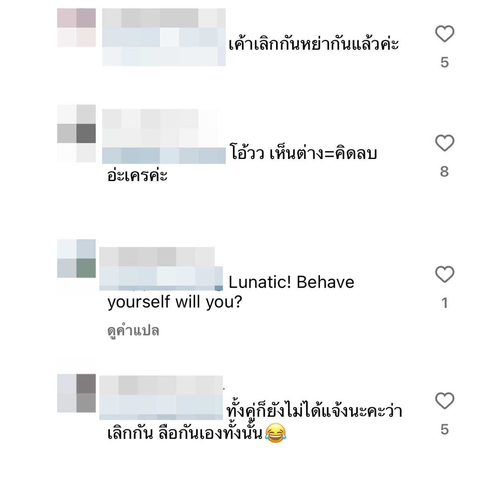The image size is (479, 484).
Task: Tap heart beside 'ทั้งคู่ก็ยังไม่ได้แจ้งนะคะว่า' comment
Action: 445,401
